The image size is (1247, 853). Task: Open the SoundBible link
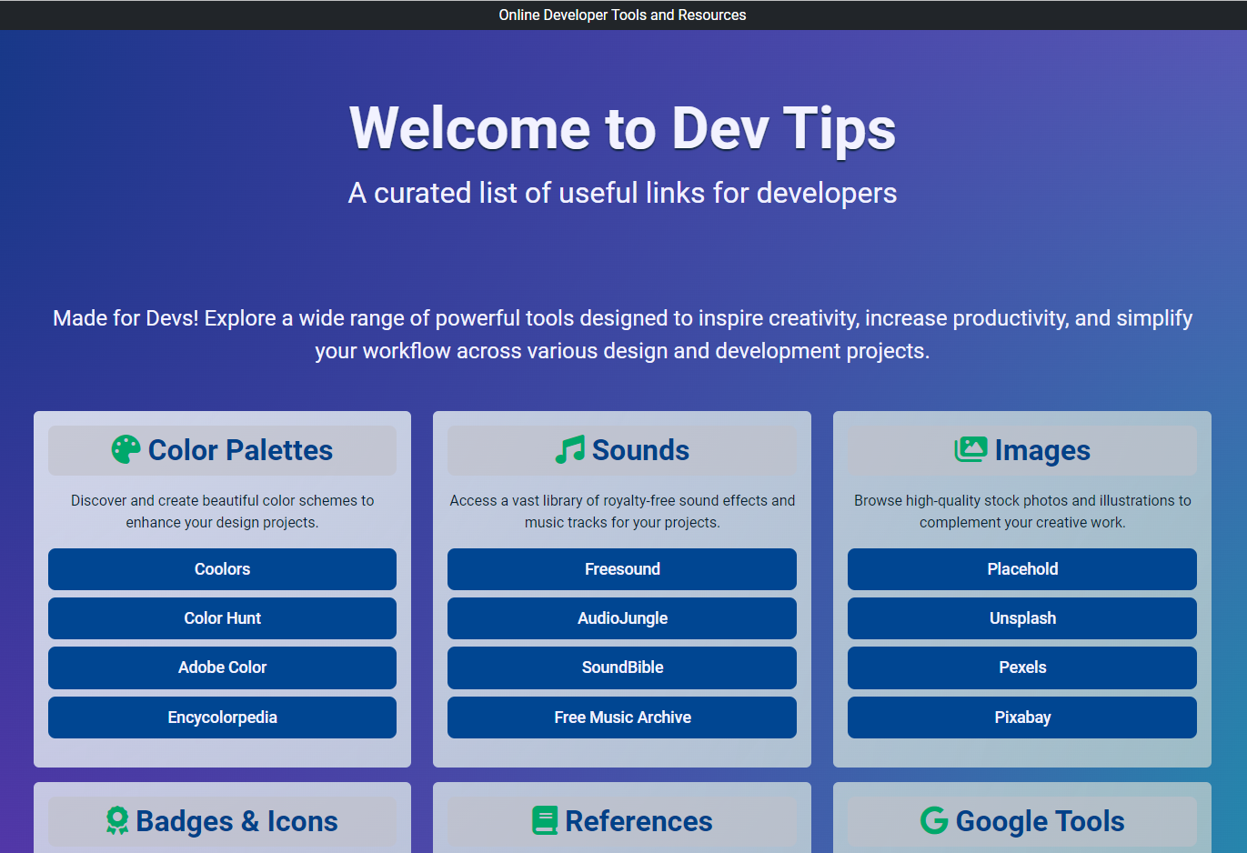coord(622,667)
